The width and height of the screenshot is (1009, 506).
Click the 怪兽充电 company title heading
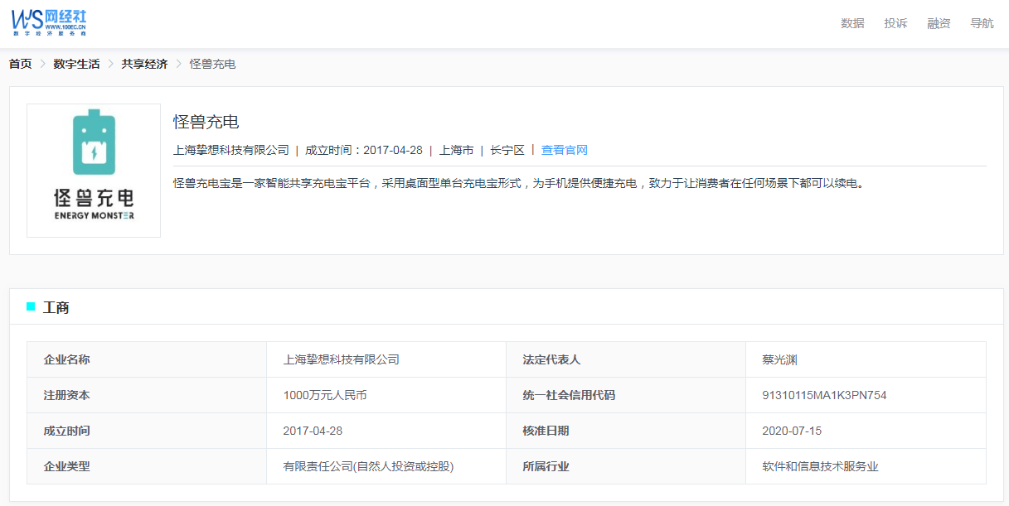[x=206, y=122]
